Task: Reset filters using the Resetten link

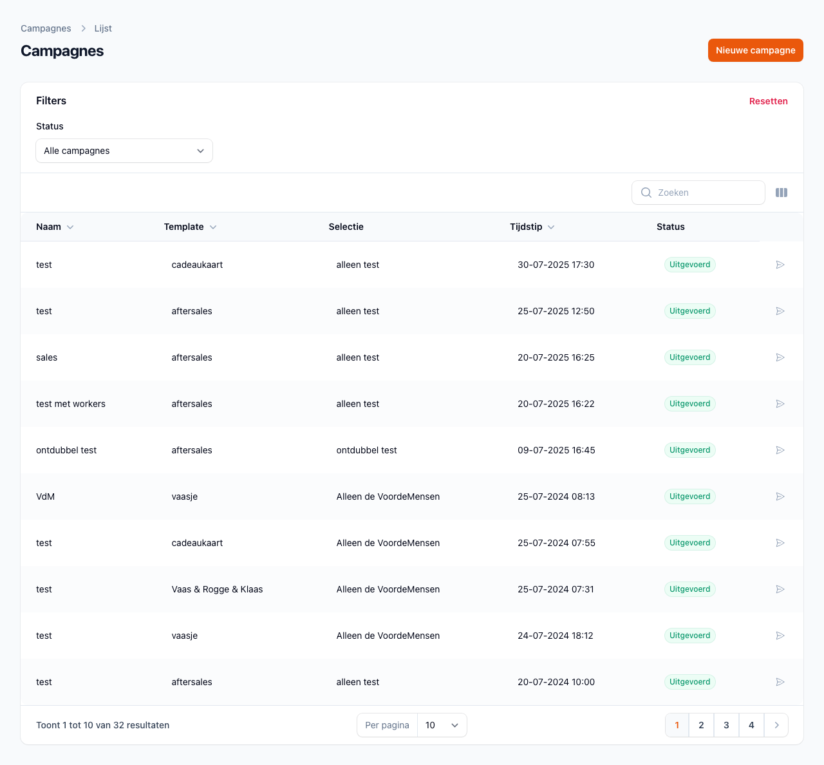Action: click(x=768, y=101)
